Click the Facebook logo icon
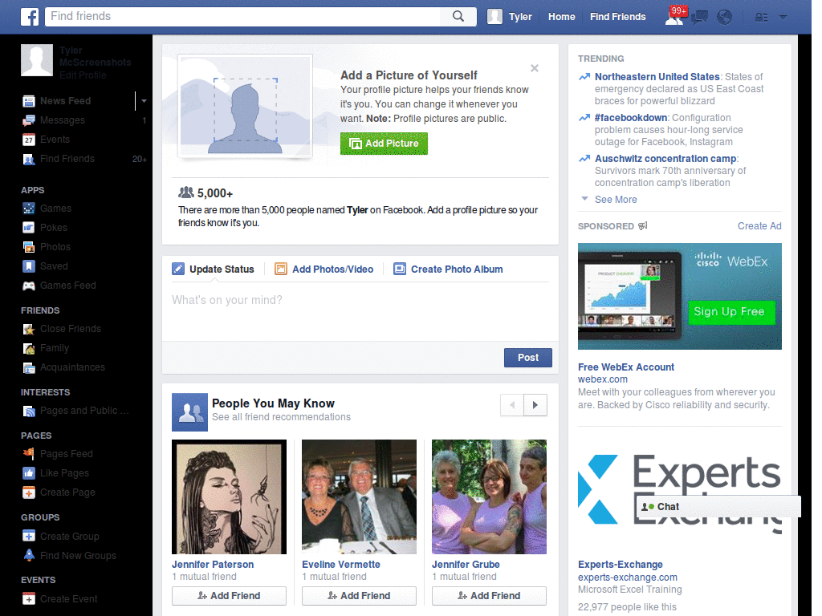 pos(30,17)
